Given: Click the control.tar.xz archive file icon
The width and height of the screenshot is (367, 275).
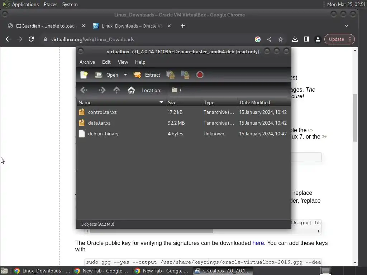Looking at the screenshot, I should pos(82,112).
